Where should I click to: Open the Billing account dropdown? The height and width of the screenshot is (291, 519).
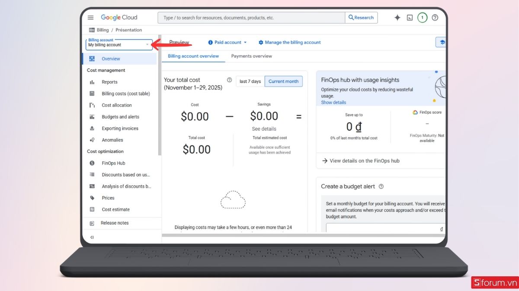[x=119, y=45]
